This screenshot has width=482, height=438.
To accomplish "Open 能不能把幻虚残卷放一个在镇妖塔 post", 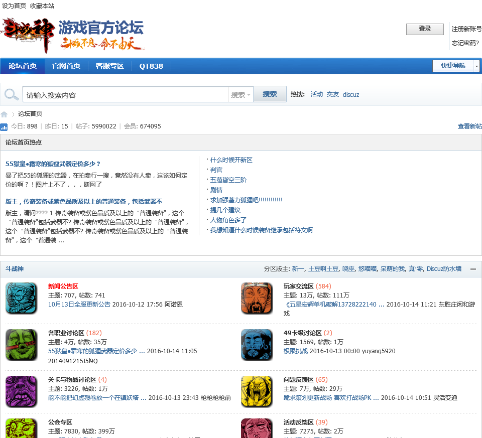I will pyautogui.click(x=97, y=398).
